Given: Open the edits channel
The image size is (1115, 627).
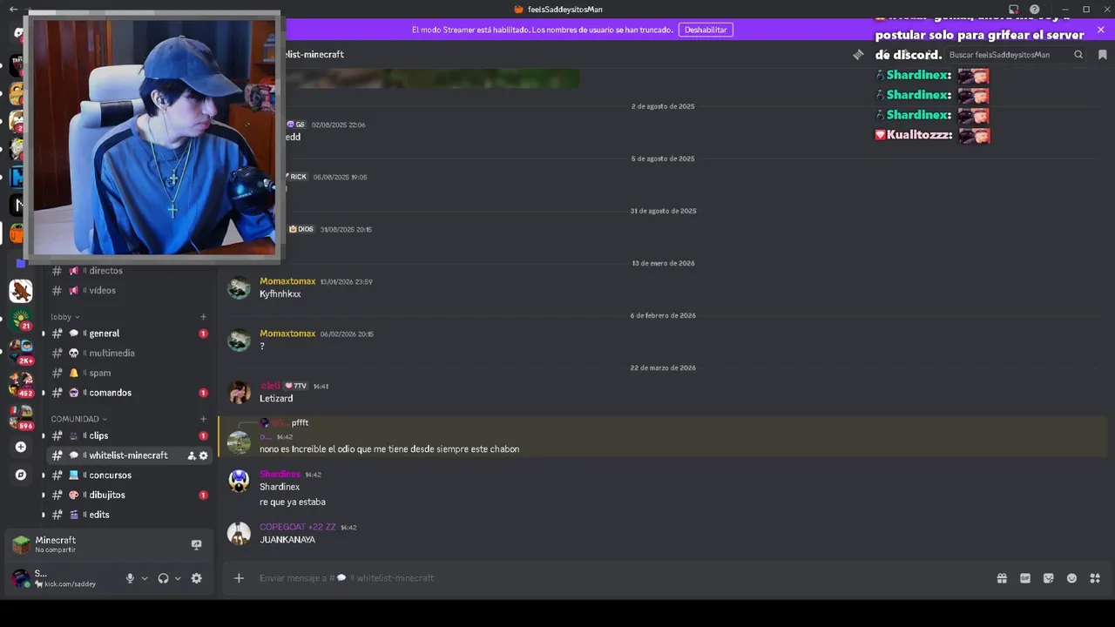Looking at the screenshot, I should click(128, 515).
